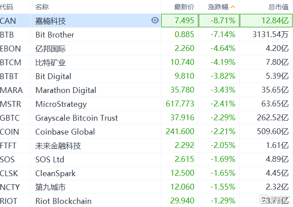Open the 比特矿业 stock entry

(50, 63)
